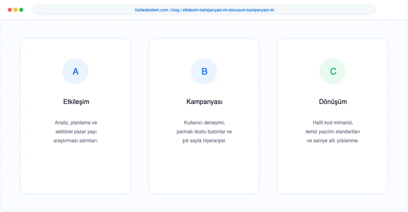Select the Etkileşim card heading
Viewport: 408px width, 212px height.
pos(76,102)
